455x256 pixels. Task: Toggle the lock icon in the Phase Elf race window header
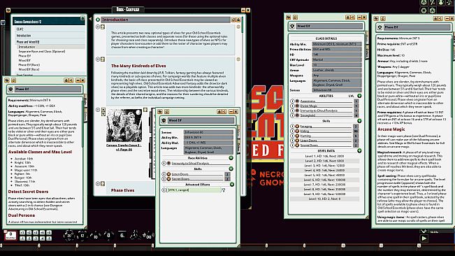(x=66, y=80)
